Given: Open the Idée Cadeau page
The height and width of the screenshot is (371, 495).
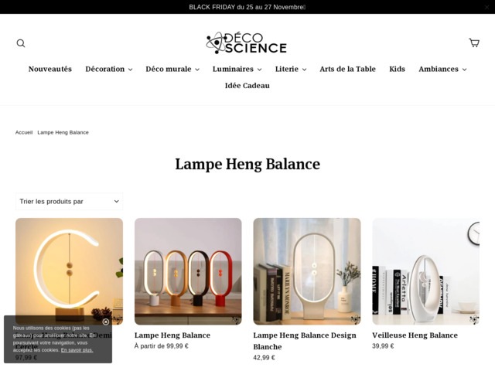Looking at the screenshot, I should tap(247, 86).
